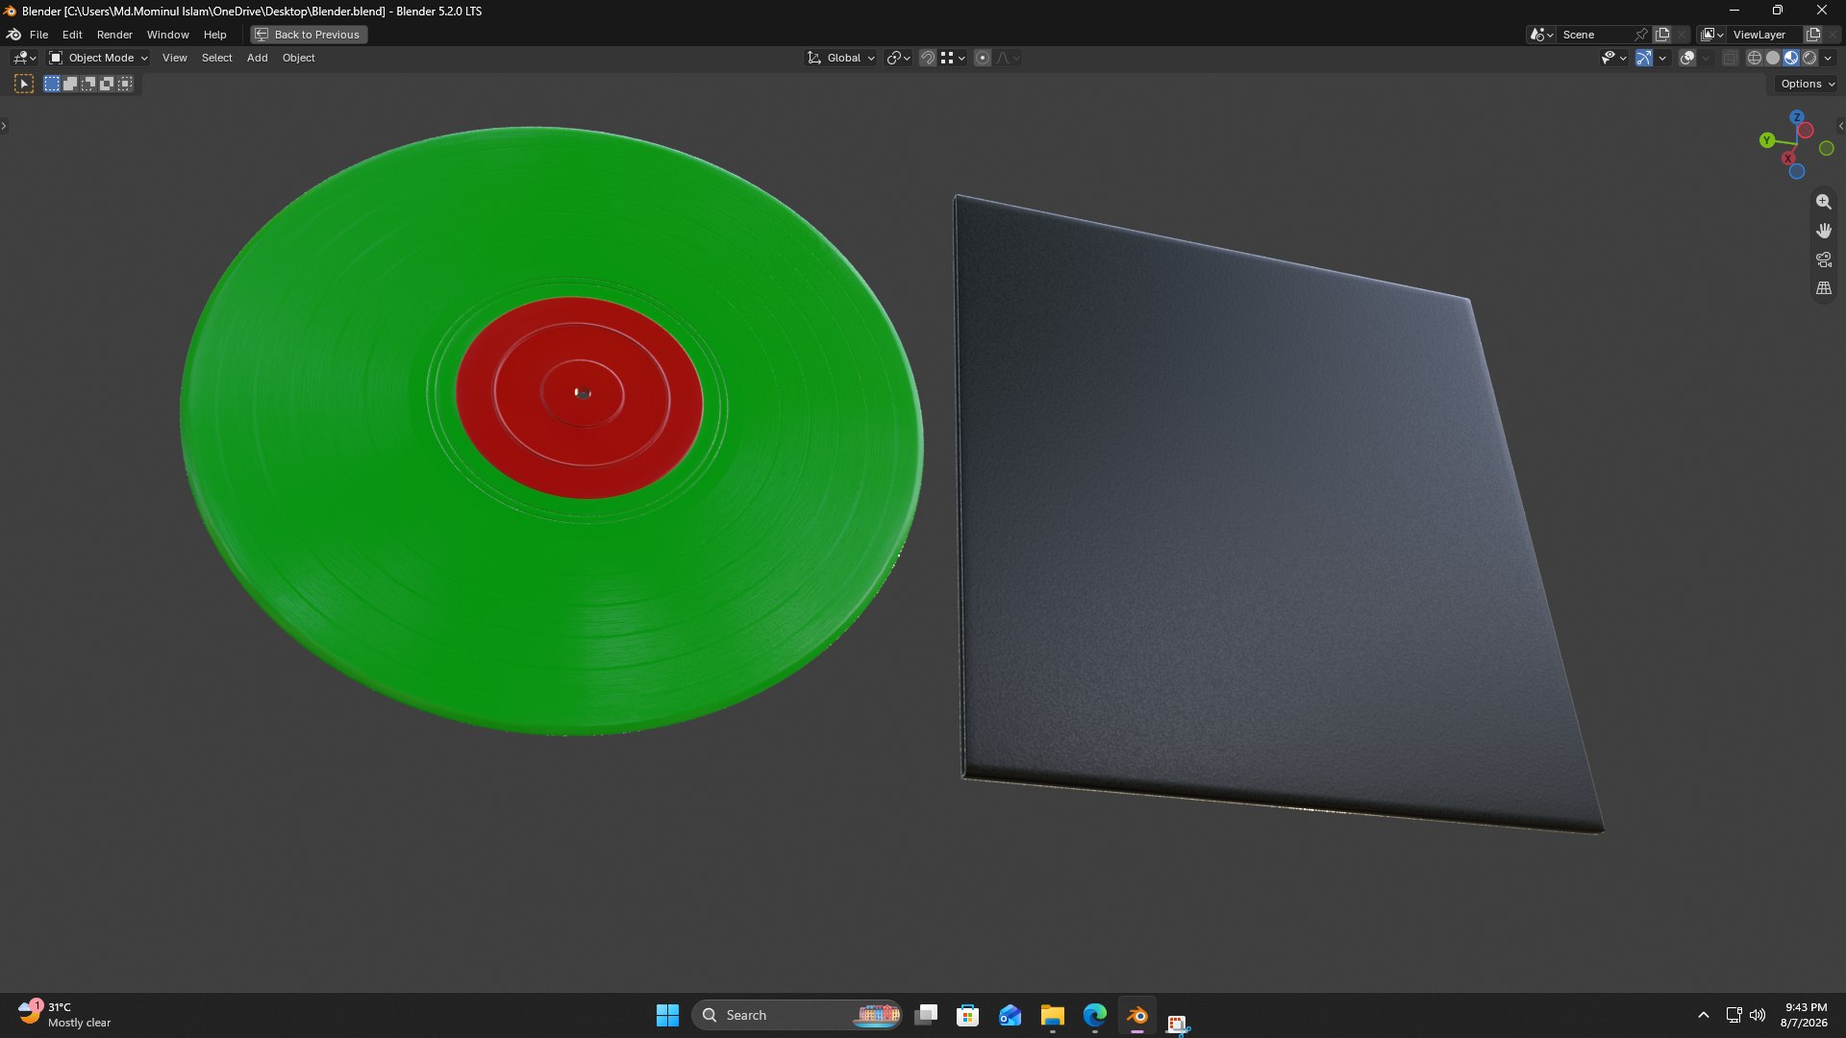Click the X axis on navigation gizmo
Viewport: 1846px width, 1038px height.
tap(1787, 159)
